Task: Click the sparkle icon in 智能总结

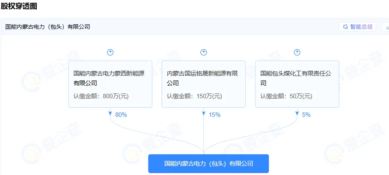Action: [x=345, y=27]
